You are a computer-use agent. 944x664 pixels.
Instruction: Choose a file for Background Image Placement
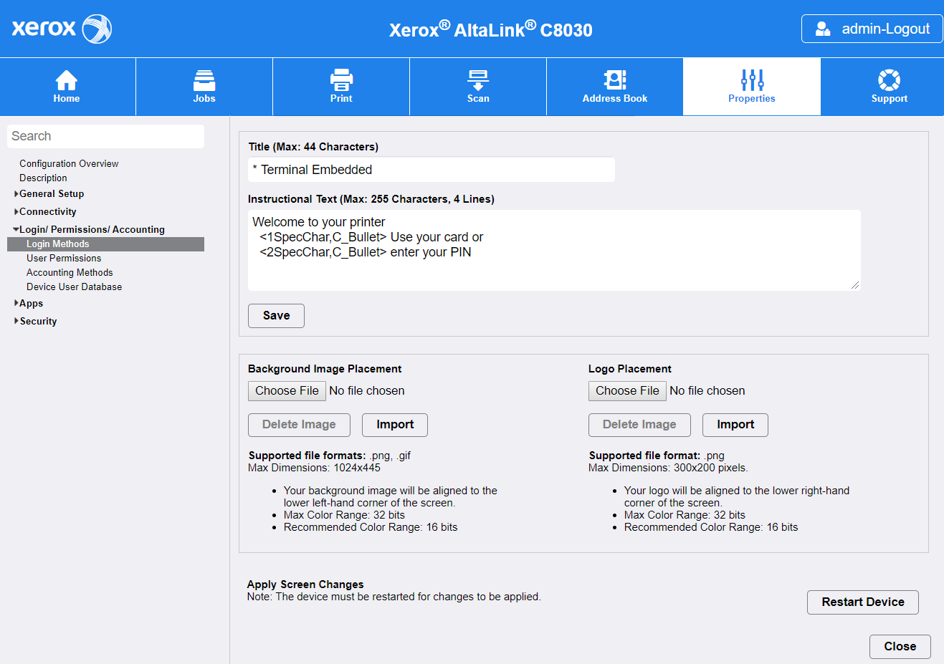click(x=287, y=390)
